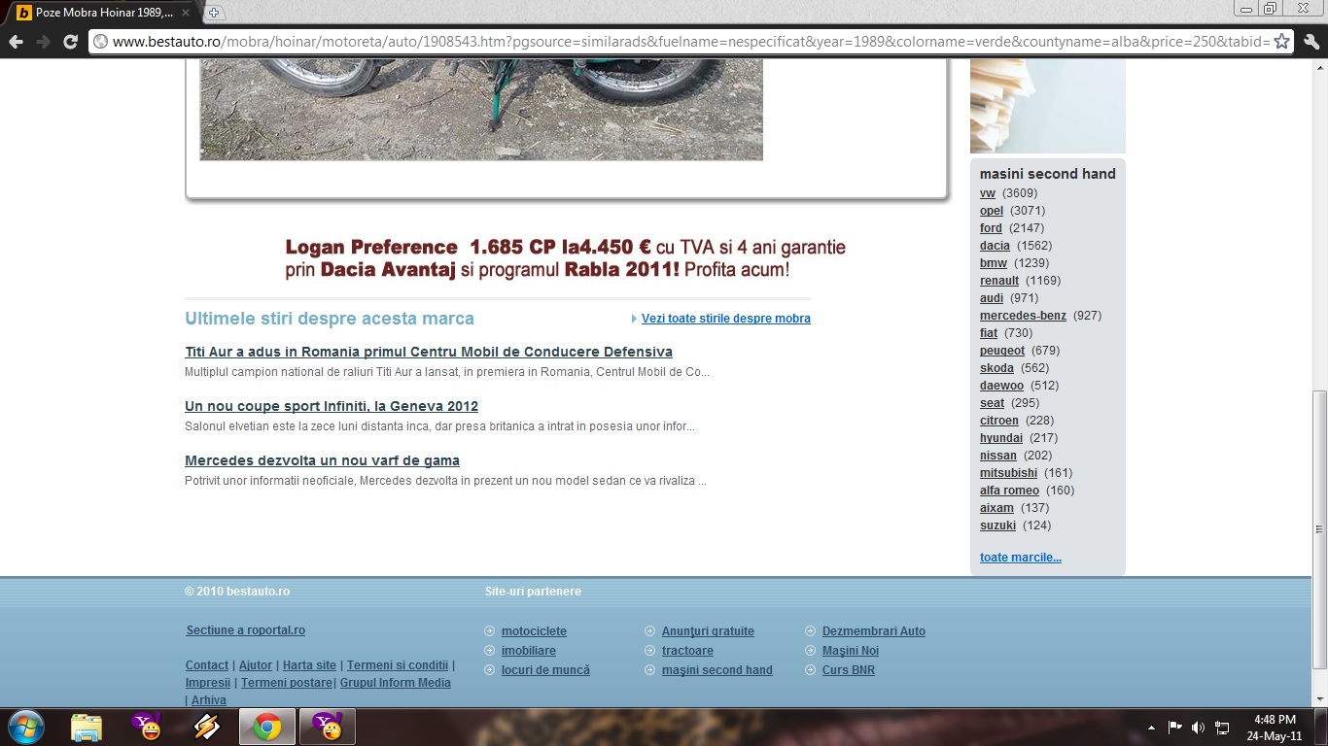Open the network tray icon

click(x=1222, y=728)
